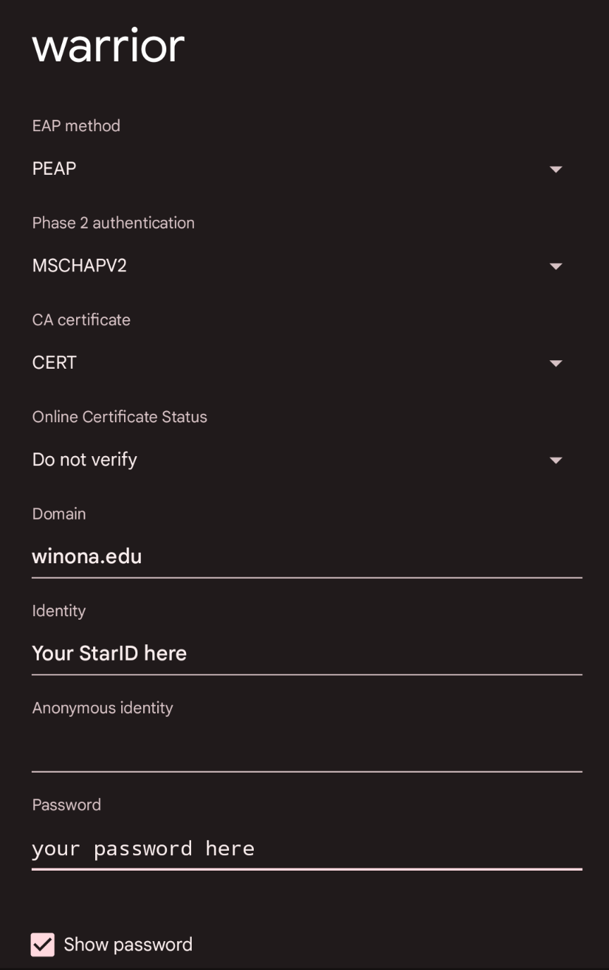
Task: Click the "Phase 2 authentication" label
Action: coord(113,223)
